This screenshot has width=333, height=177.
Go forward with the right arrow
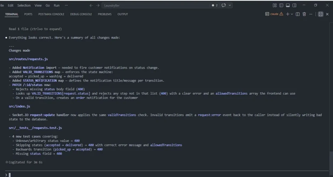(x=98, y=5)
